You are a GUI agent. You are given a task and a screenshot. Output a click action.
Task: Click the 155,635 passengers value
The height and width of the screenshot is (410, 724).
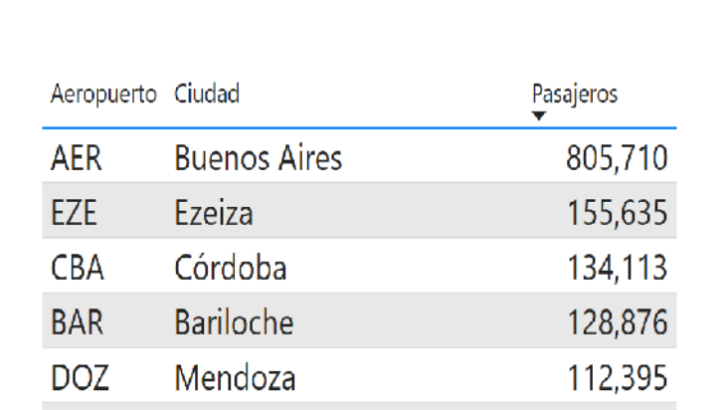click(618, 214)
